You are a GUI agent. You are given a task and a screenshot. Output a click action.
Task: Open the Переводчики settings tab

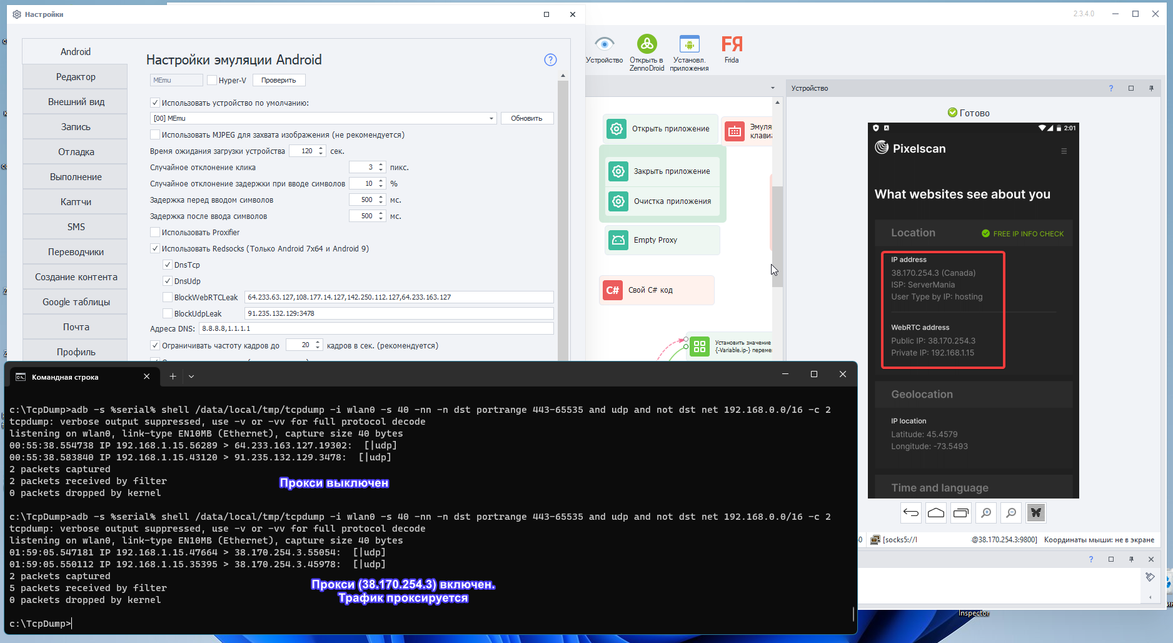tap(75, 252)
